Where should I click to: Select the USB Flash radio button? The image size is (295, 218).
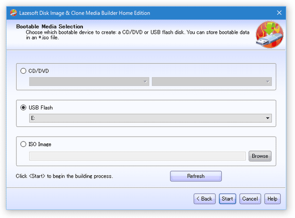tap(23, 107)
